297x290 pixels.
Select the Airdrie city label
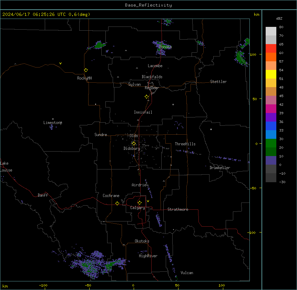click(x=139, y=185)
